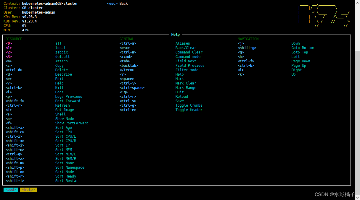Click the Kill entry
This screenshot has height=200, width=360.
[60, 88]
